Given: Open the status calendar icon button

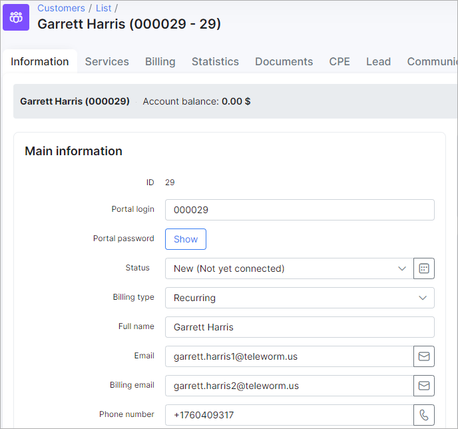Looking at the screenshot, I should coord(424,268).
